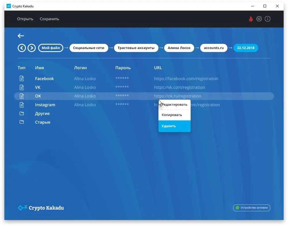Choose Редактировать from the context menu

click(x=175, y=105)
